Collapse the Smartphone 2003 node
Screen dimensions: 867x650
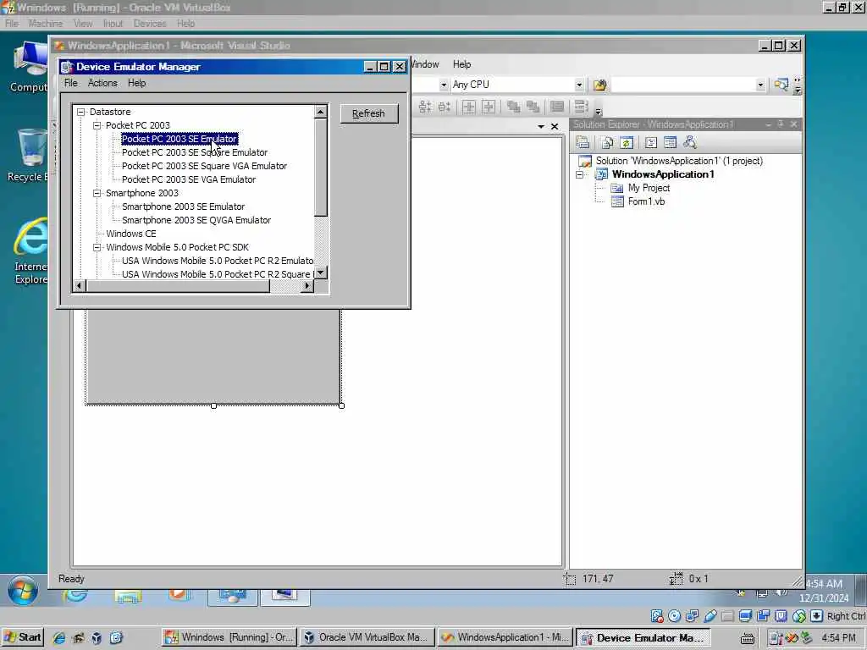(97, 193)
